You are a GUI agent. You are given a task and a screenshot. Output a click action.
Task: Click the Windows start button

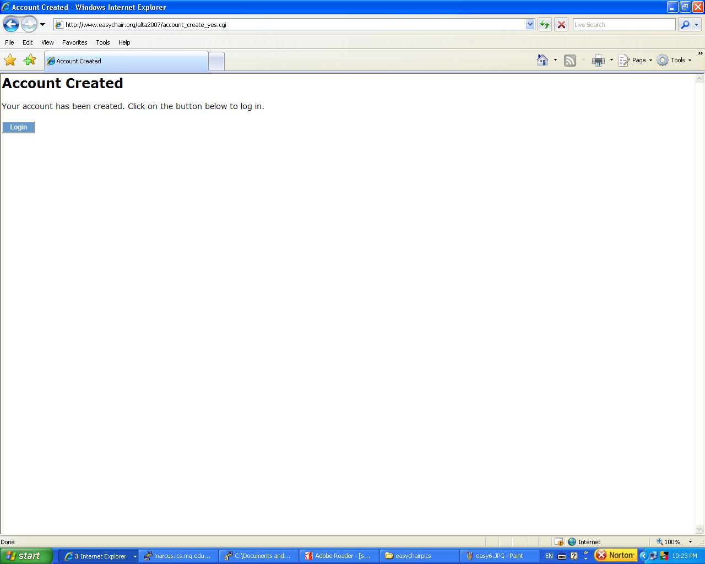click(26, 556)
